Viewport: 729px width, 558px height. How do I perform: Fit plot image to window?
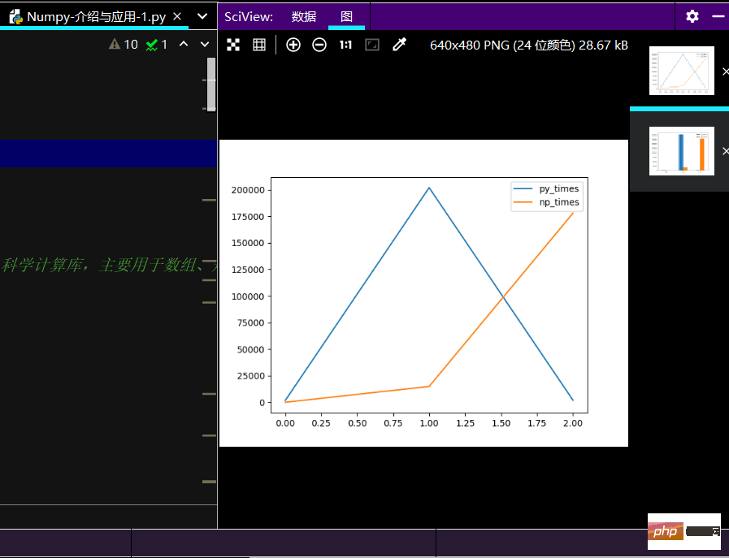click(x=372, y=45)
